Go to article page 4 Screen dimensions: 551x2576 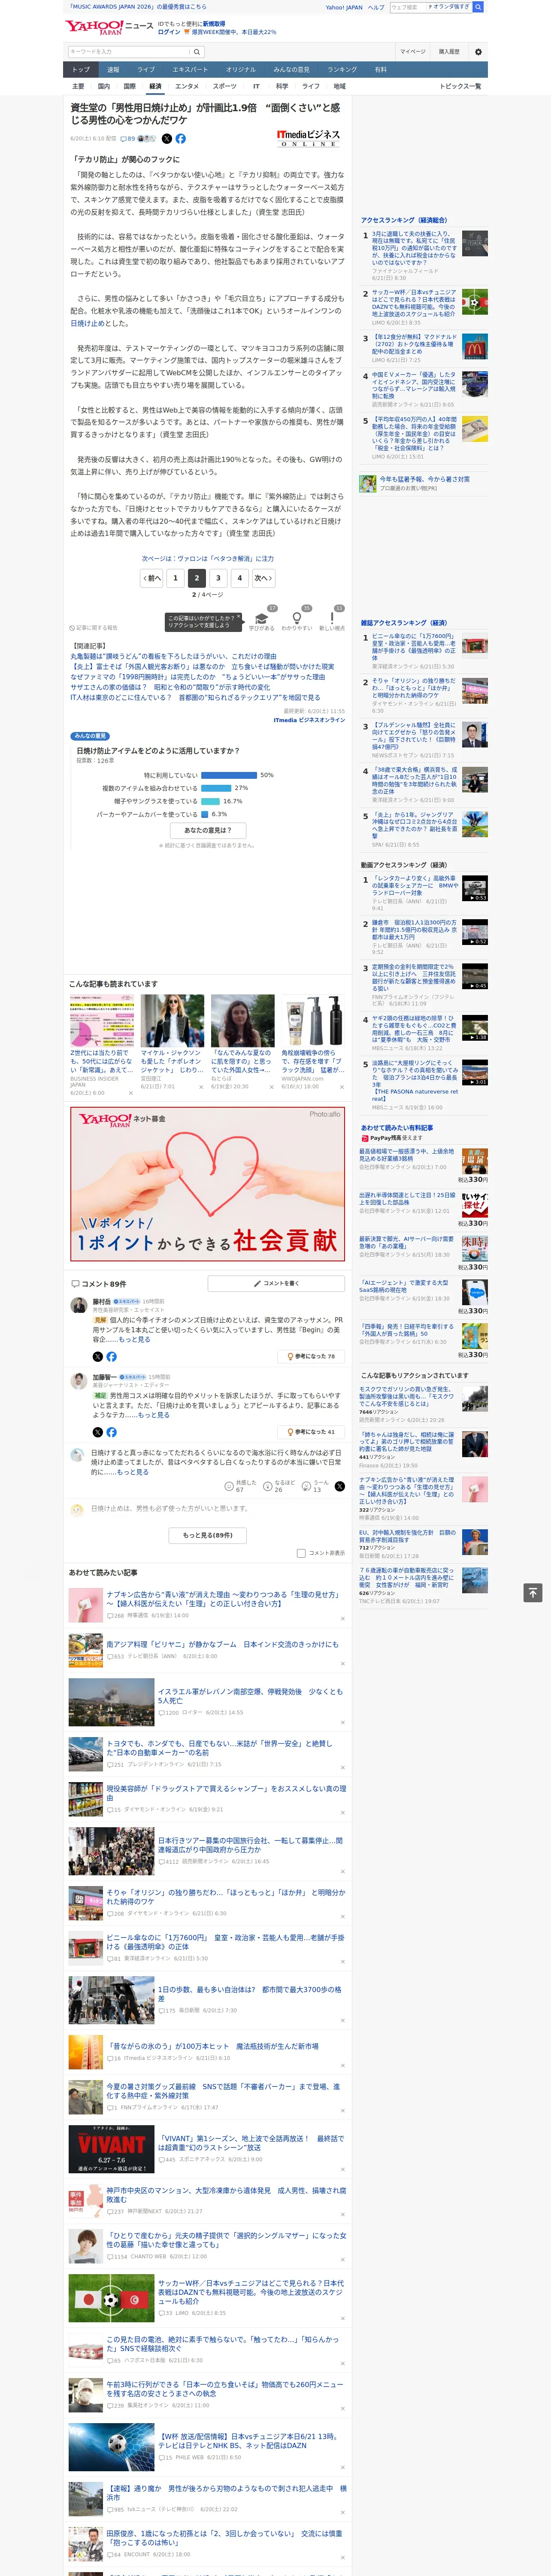click(239, 578)
